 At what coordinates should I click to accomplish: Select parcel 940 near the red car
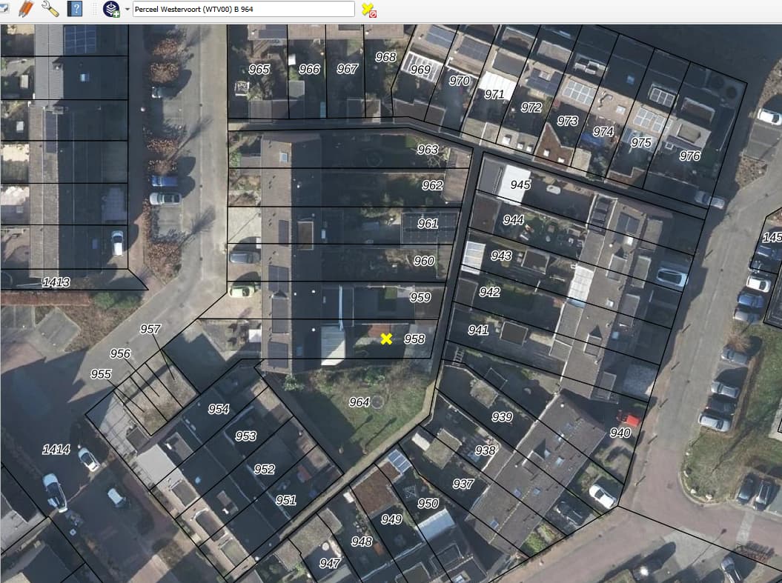point(620,433)
